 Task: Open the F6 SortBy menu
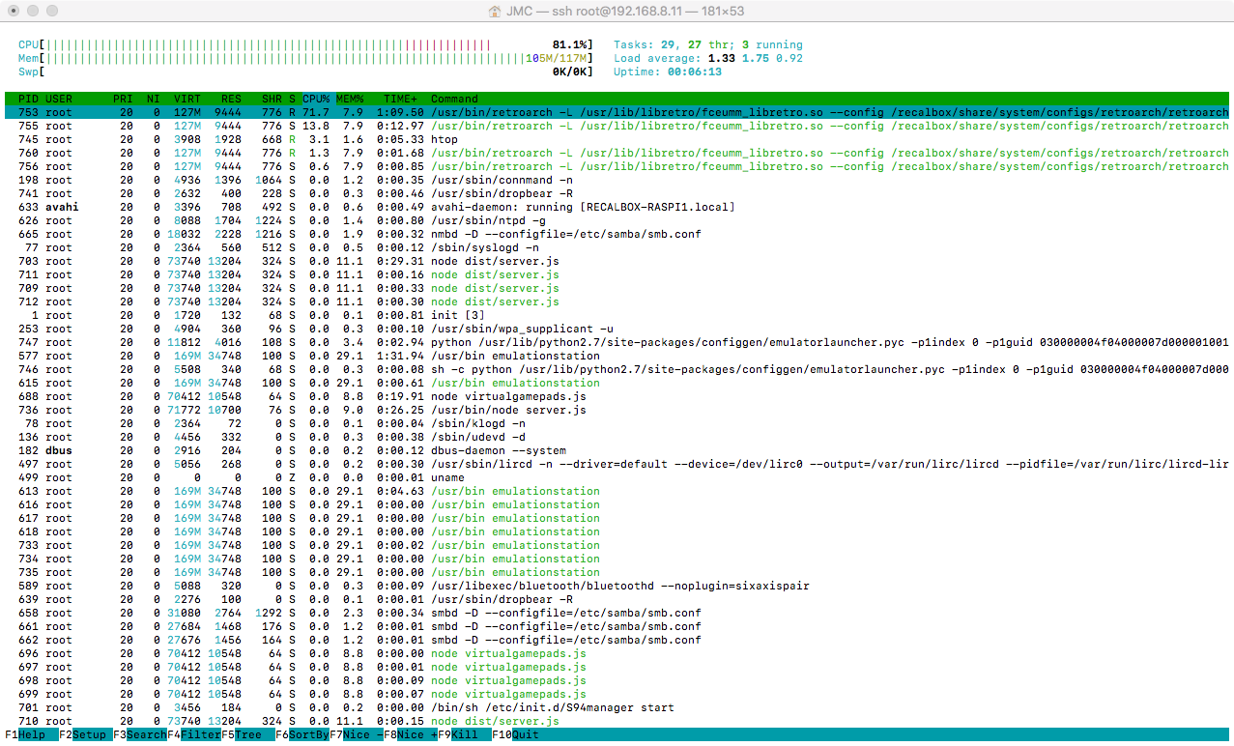tap(302, 734)
